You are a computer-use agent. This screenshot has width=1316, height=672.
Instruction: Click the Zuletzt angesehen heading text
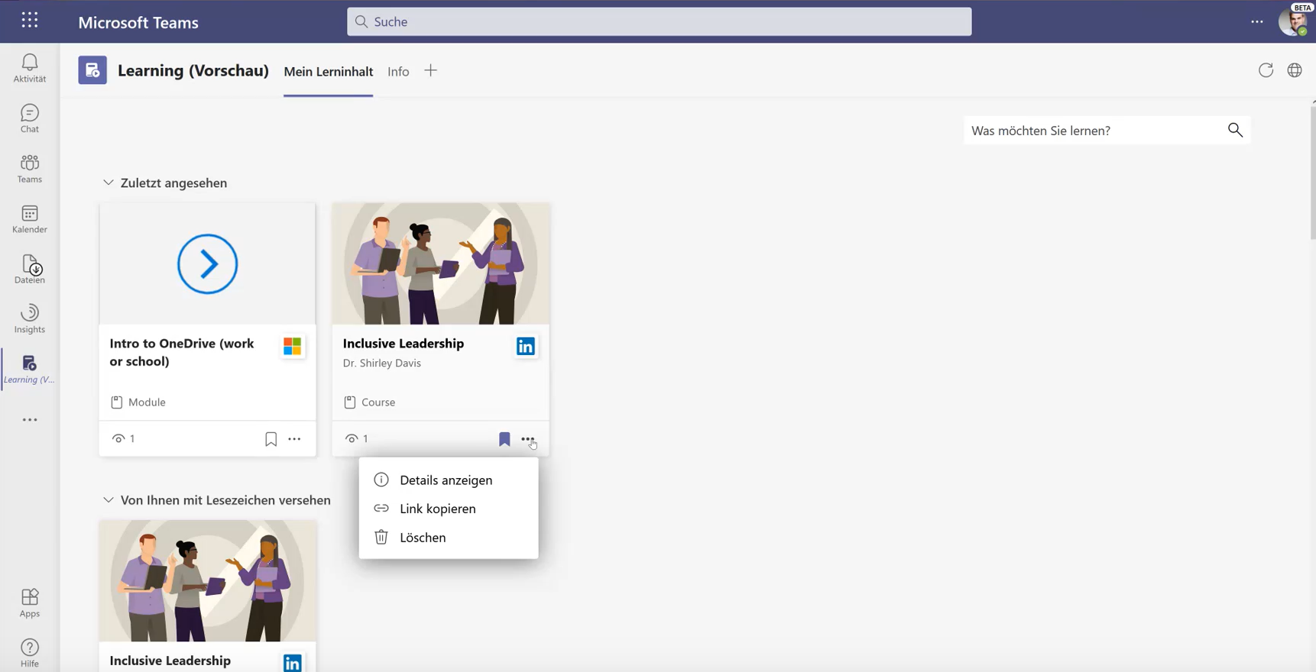(173, 183)
